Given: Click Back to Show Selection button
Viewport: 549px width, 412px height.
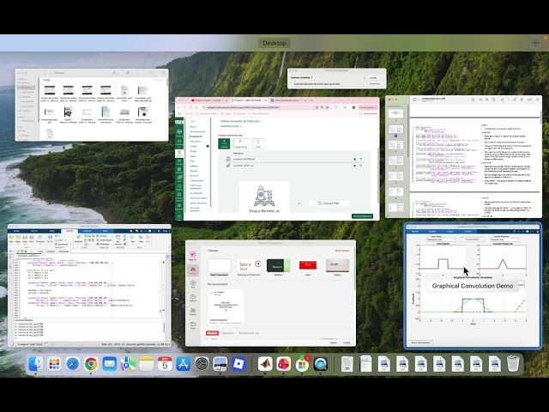Looking at the screenshot, I should (420, 342).
